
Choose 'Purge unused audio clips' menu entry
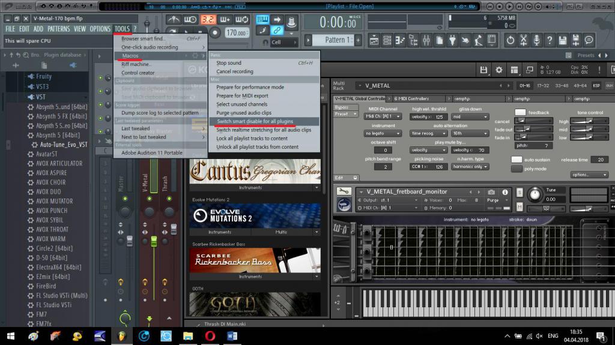click(244, 113)
